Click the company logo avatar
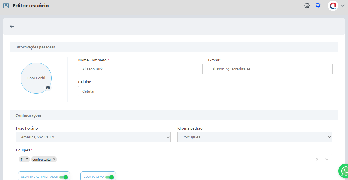The height and width of the screenshot is (180, 348). tap(333, 6)
